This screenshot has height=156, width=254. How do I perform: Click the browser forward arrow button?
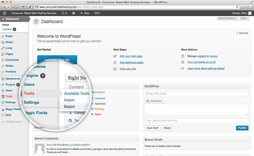coord(9,7)
